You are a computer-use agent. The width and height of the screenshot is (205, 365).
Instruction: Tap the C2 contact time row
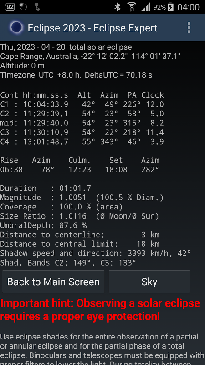click(82, 114)
